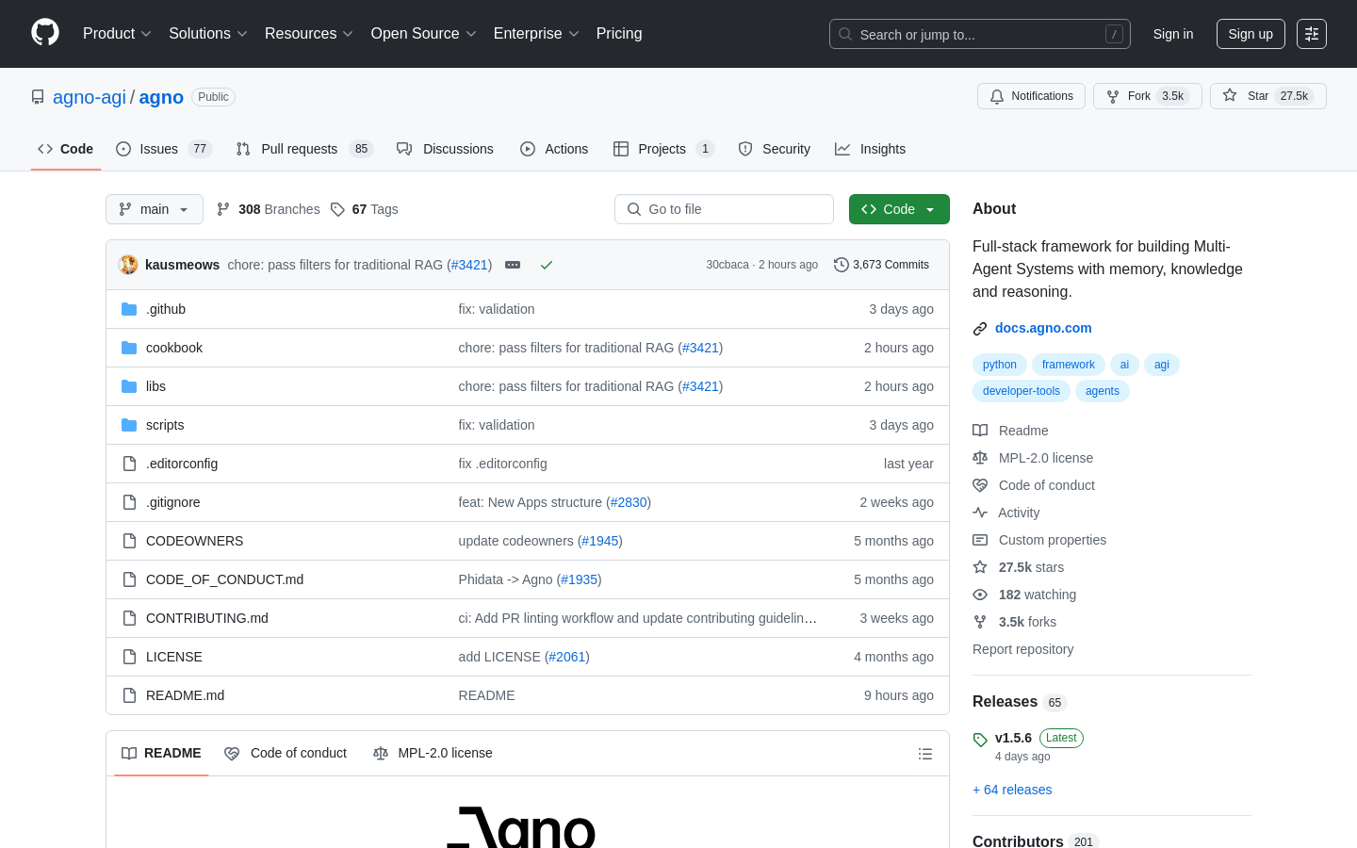View commit status green check mark
The height and width of the screenshot is (848, 1357).
[547, 265]
